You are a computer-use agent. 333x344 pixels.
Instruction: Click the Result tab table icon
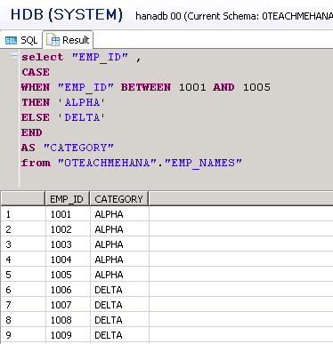click(x=53, y=40)
